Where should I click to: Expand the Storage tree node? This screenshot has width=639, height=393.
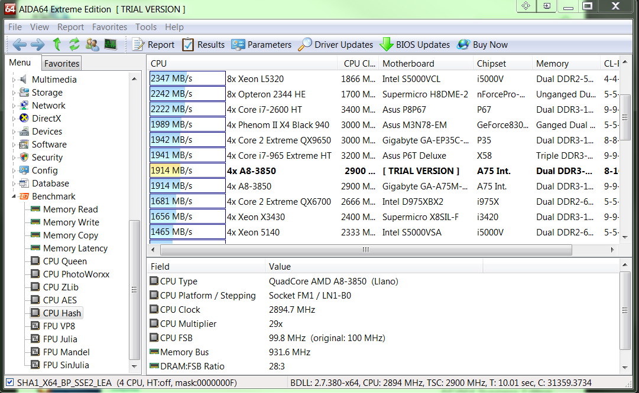coord(14,93)
